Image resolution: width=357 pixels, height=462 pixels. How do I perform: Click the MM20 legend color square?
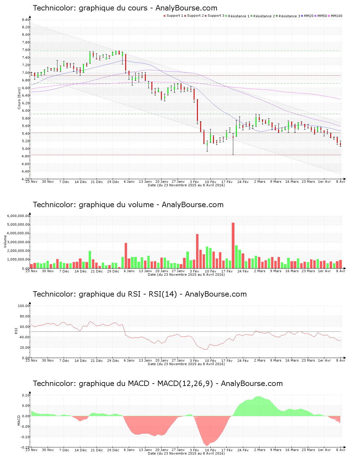(x=302, y=16)
